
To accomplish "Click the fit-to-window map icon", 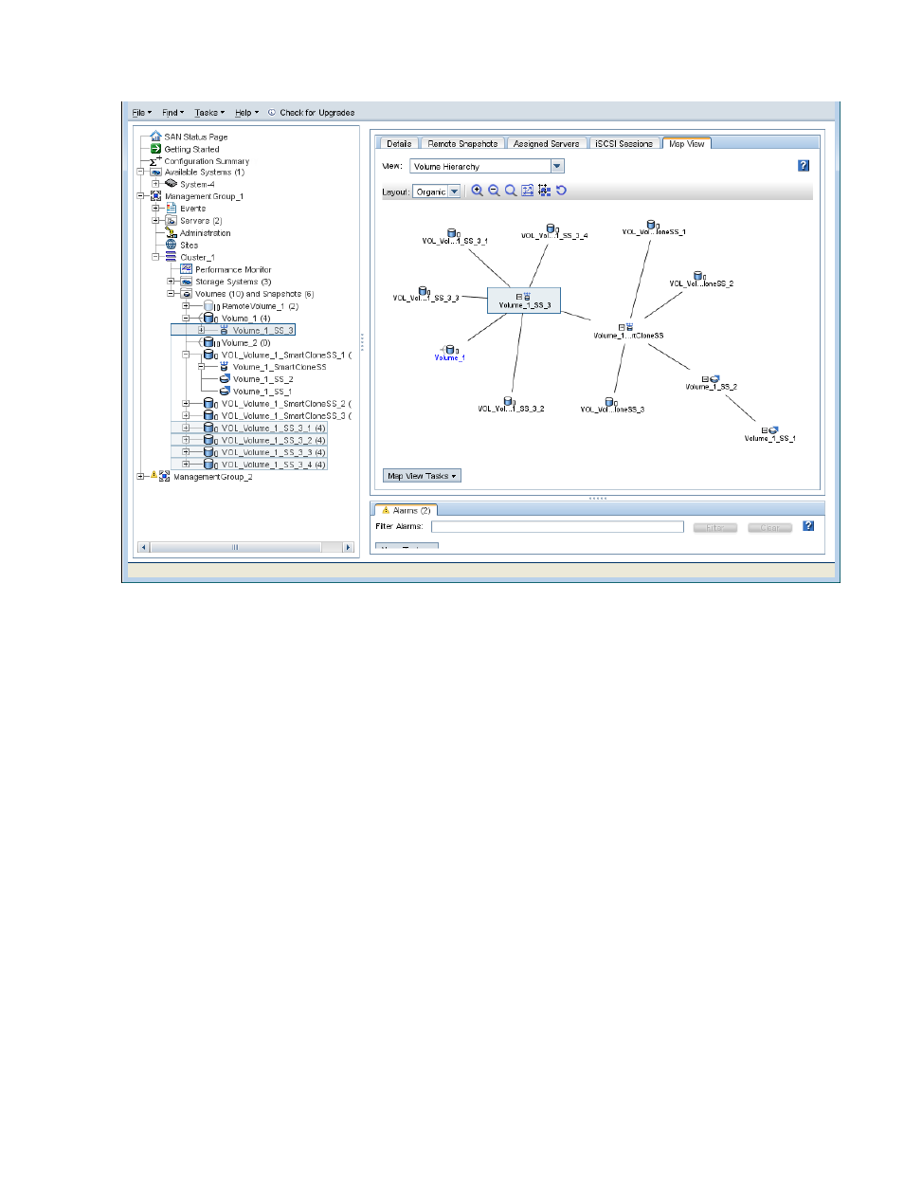I will [528, 191].
